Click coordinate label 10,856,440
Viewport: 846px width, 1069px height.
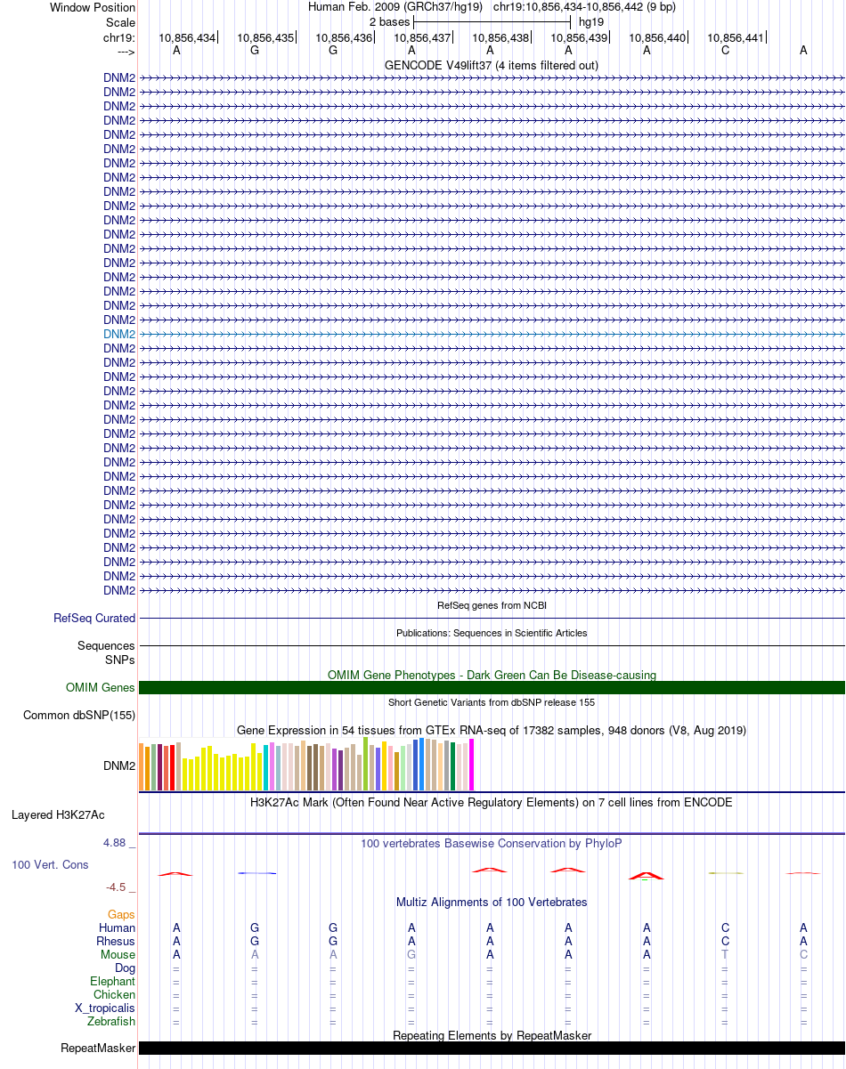coord(657,37)
